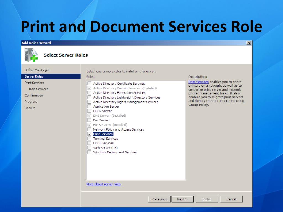Enable Active Directory Lightweight Directory Services
283x212 pixels.
[89, 97]
